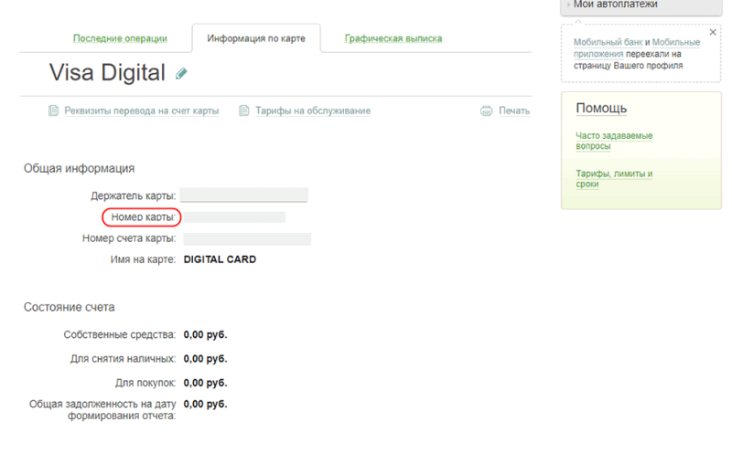Close the Мобильный банк notification box
This screenshot has width=732, height=475.
pyautogui.click(x=709, y=32)
